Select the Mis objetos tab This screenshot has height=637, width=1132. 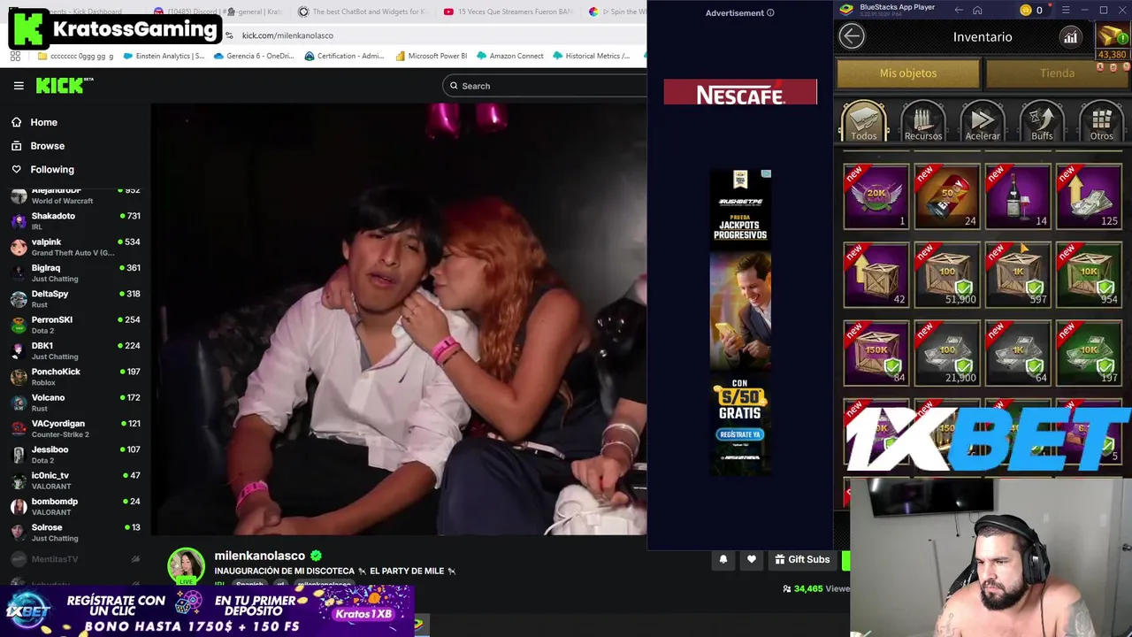coord(908,73)
